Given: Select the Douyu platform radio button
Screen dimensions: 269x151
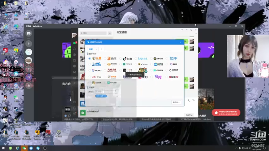Looking at the screenshot, I should pyautogui.click(x=89, y=58).
